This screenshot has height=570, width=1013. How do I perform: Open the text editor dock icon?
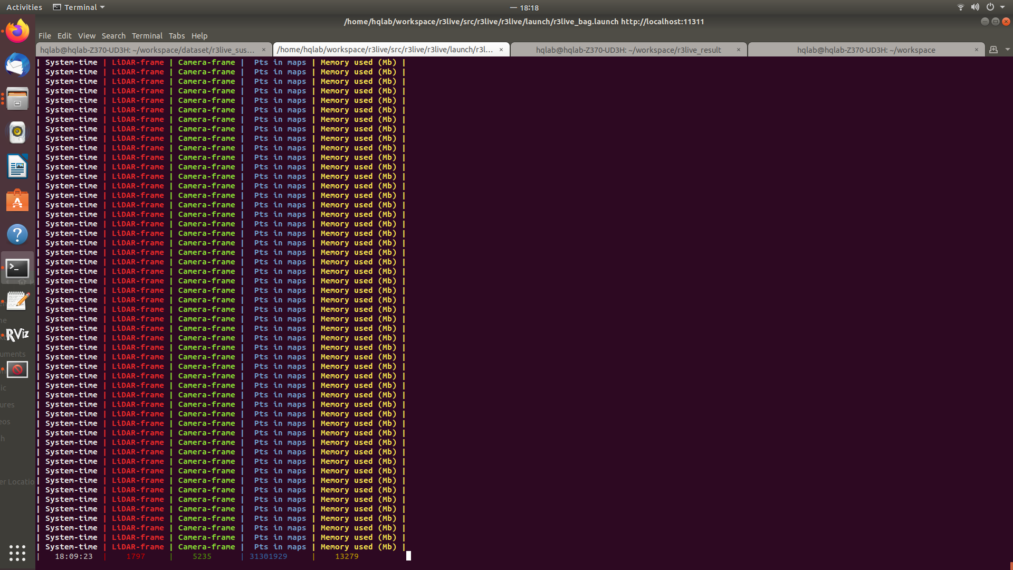coord(17,301)
